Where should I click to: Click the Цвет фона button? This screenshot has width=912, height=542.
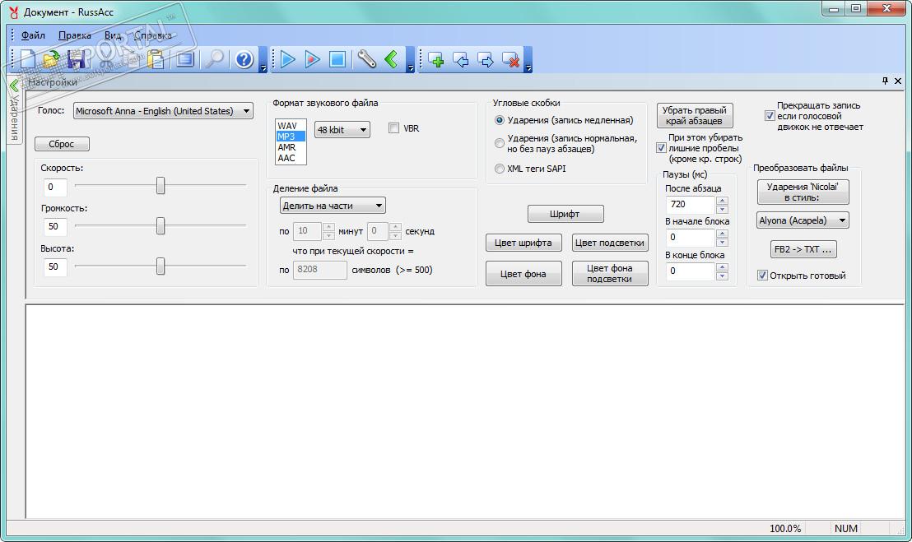coord(523,274)
